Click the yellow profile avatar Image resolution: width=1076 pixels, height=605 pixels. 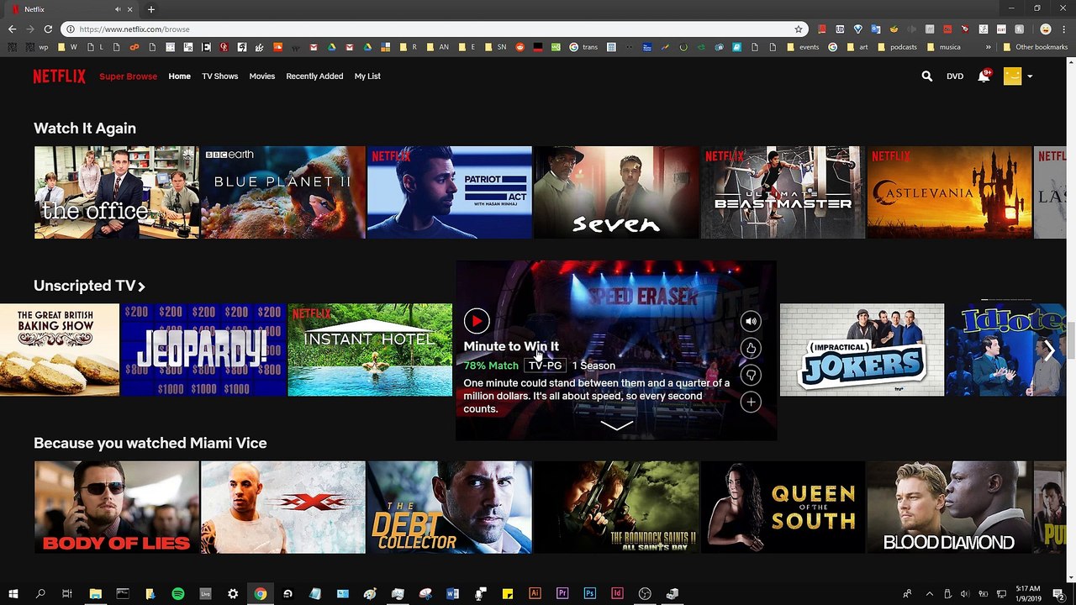coord(1012,76)
